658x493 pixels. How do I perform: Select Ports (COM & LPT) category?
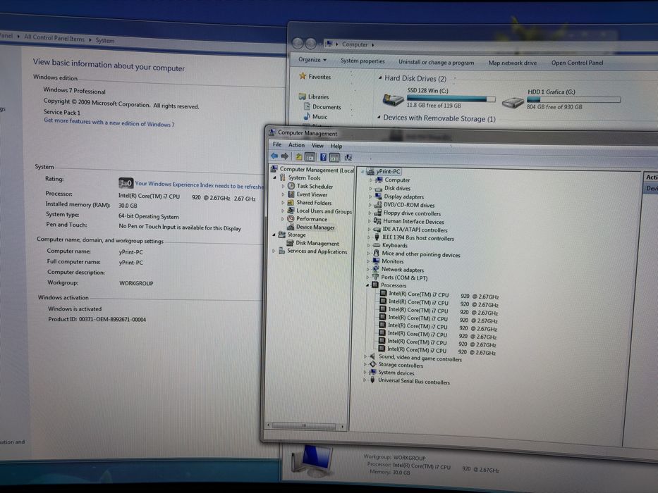(x=404, y=277)
